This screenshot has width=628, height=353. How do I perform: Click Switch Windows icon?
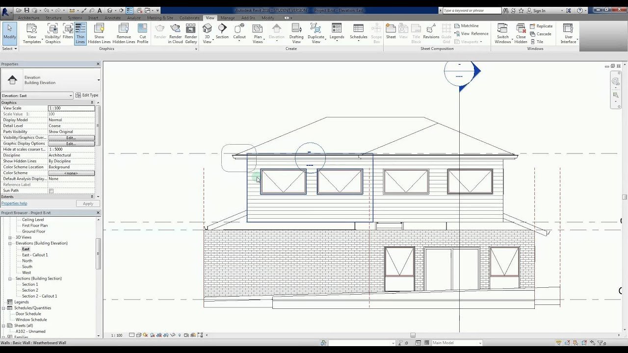point(503,33)
